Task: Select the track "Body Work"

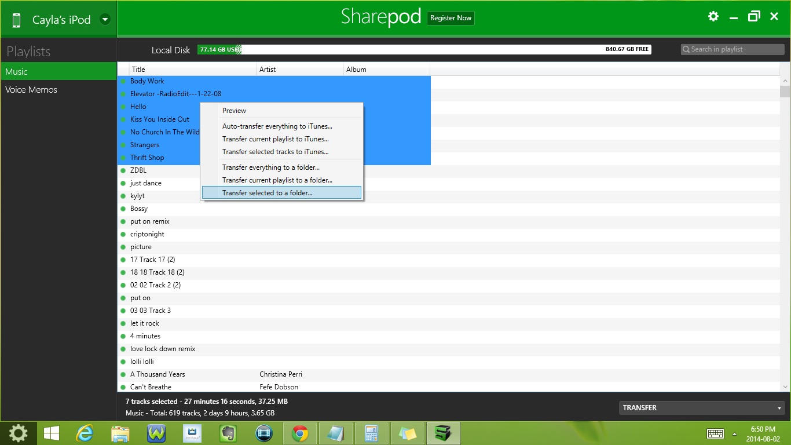Action: tap(147, 81)
